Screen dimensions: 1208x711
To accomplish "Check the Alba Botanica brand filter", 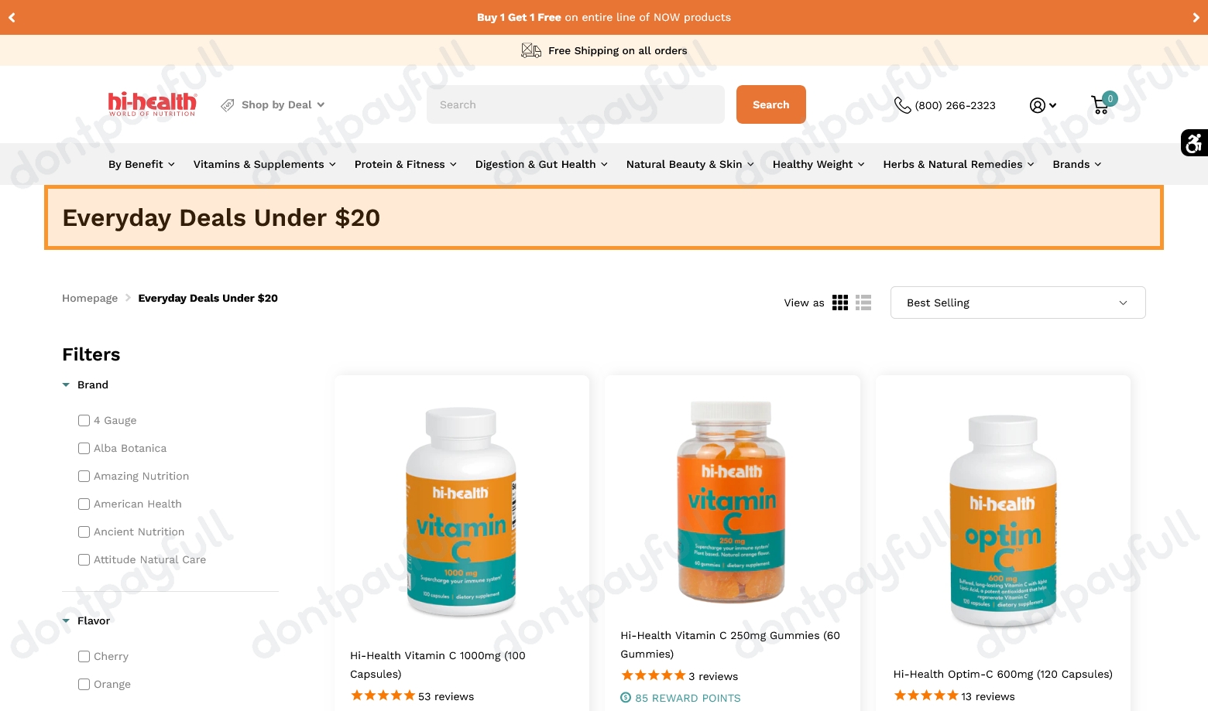I will pos(84,448).
